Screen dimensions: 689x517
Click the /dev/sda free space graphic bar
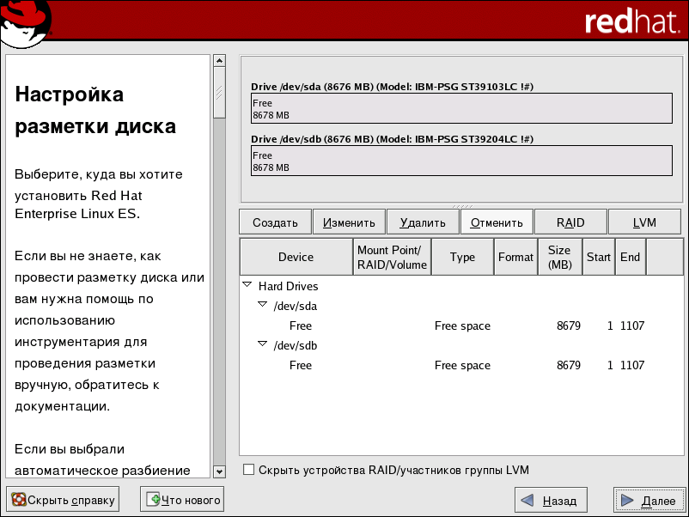click(461, 108)
